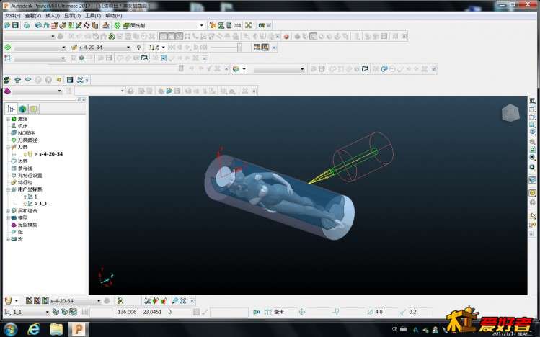This screenshot has width=540, height=337.
Task: Open the 文件(F) menu
Action: (x=12, y=15)
